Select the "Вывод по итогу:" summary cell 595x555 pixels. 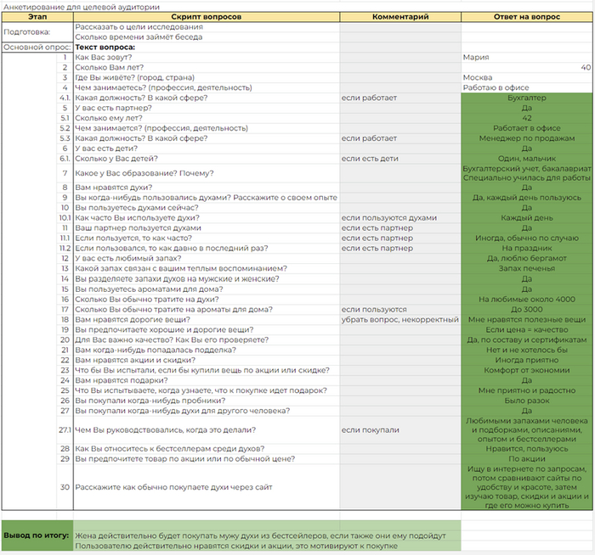click(x=37, y=536)
